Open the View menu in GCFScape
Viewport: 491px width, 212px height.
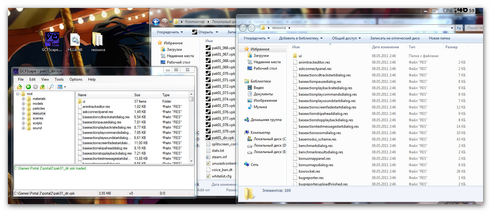coord(45,79)
